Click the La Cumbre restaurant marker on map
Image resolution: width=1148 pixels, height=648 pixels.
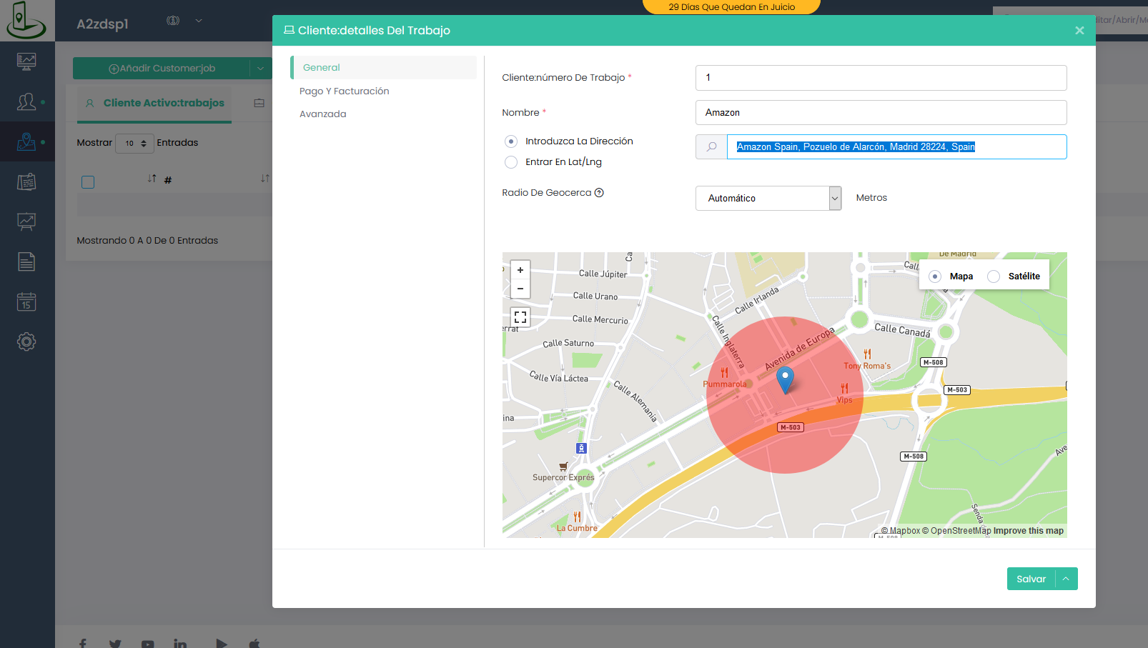[x=577, y=517]
